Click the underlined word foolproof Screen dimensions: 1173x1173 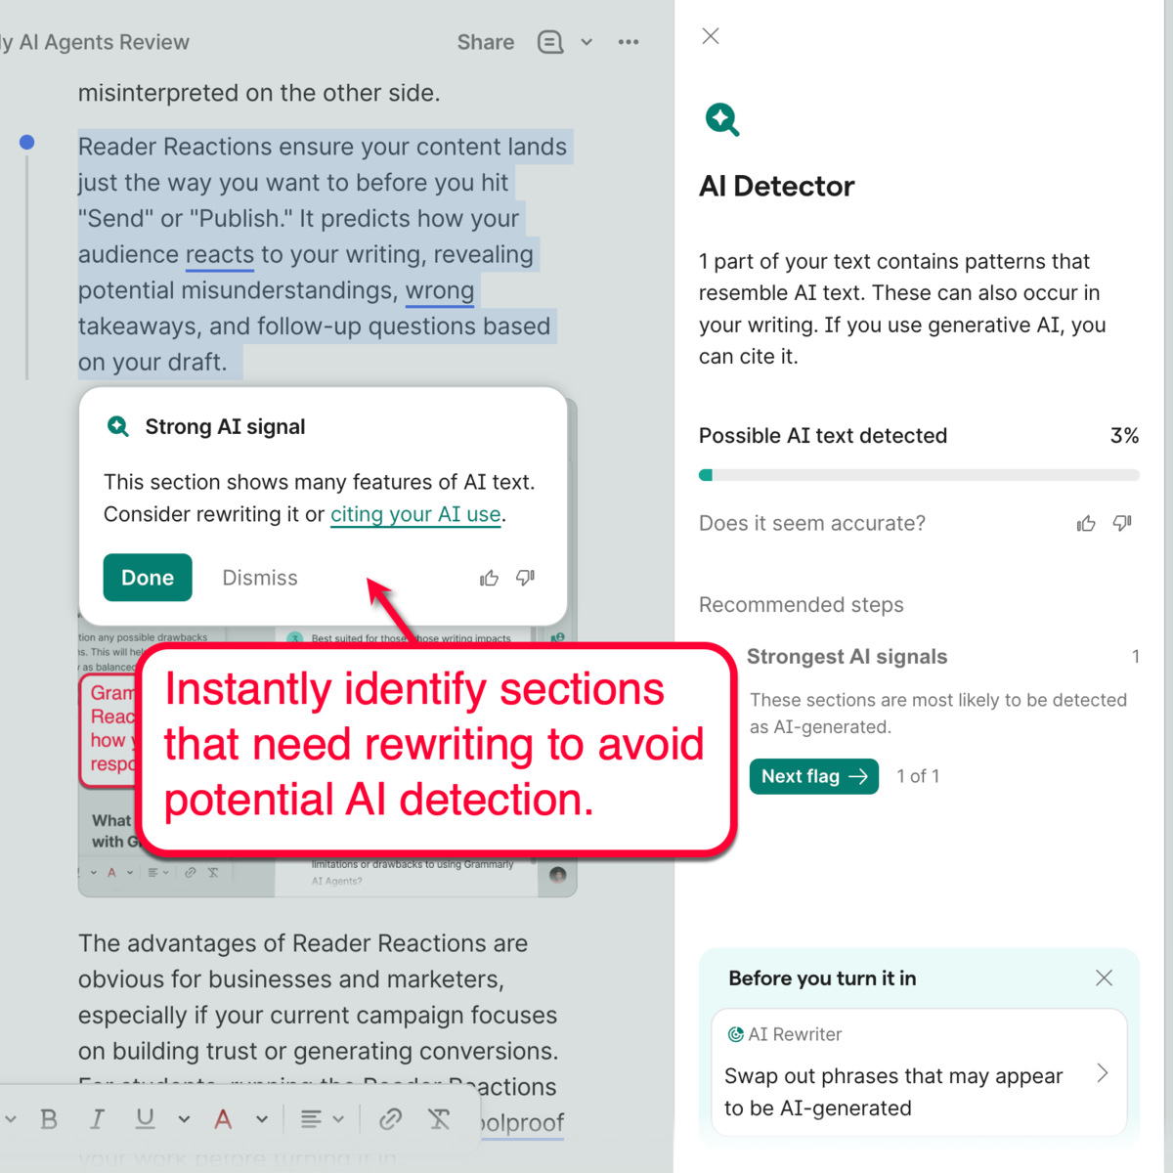(x=523, y=1123)
